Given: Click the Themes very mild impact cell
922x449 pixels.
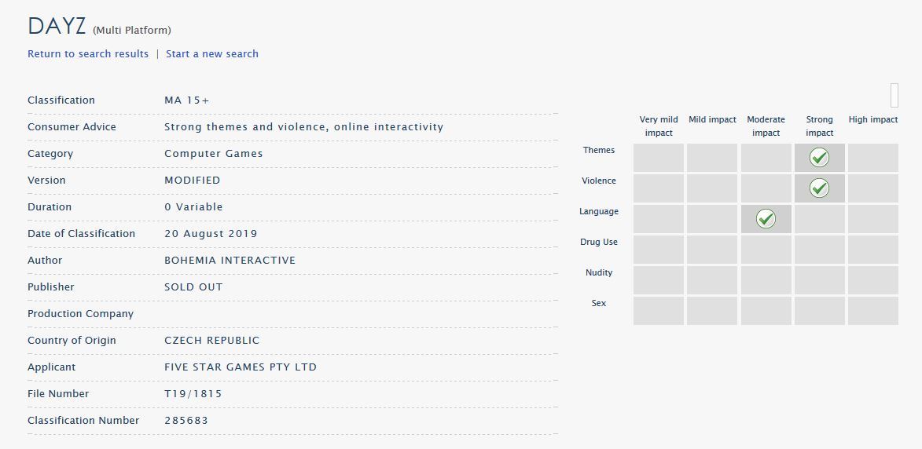Looking at the screenshot, I should [659, 158].
